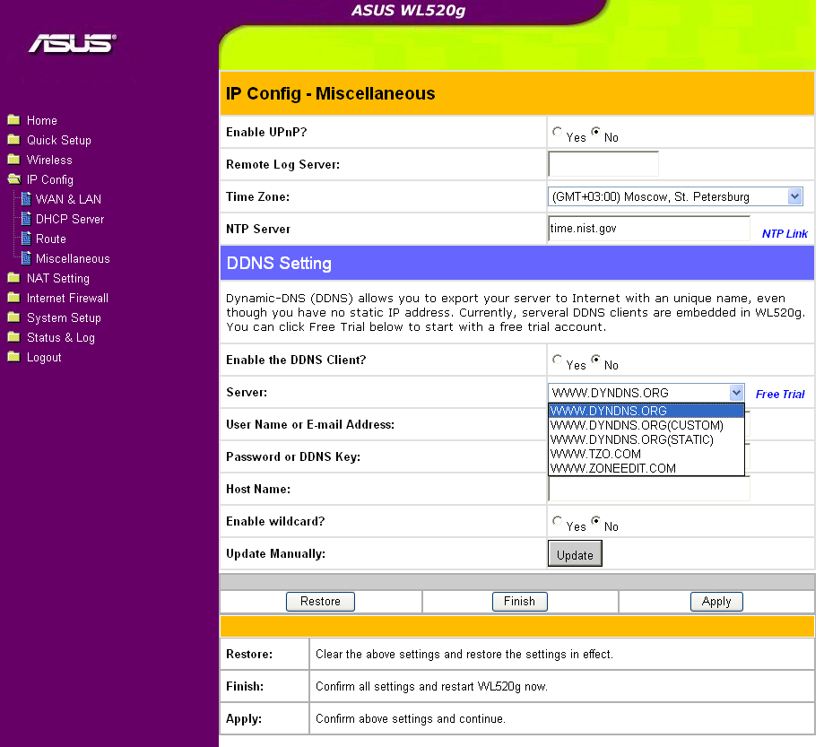Go to Miscellaneous page
Screen dimensions: 824x747
(73, 258)
